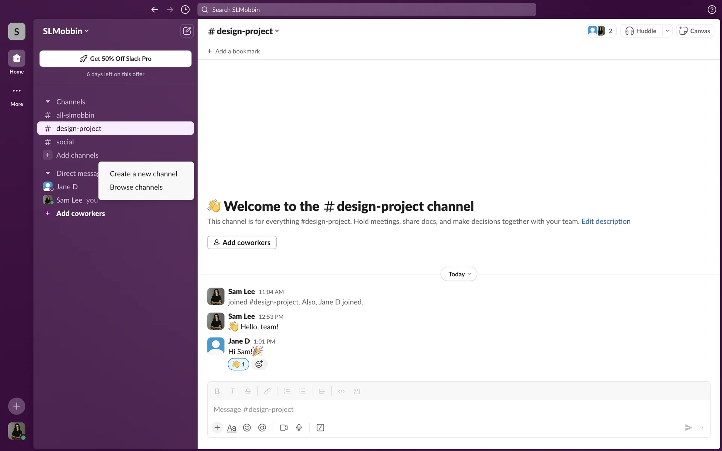Select Create a new channel
Image resolution: width=722 pixels, height=451 pixels.
coord(143,174)
